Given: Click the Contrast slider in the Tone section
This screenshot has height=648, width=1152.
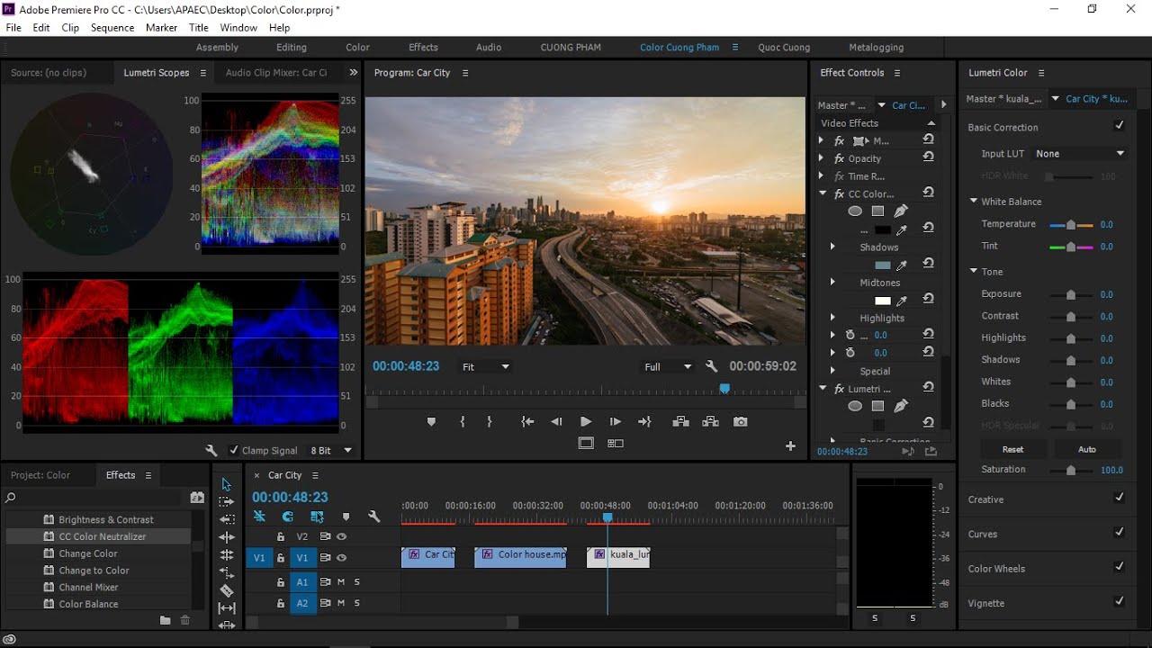Looking at the screenshot, I should (x=1071, y=316).
